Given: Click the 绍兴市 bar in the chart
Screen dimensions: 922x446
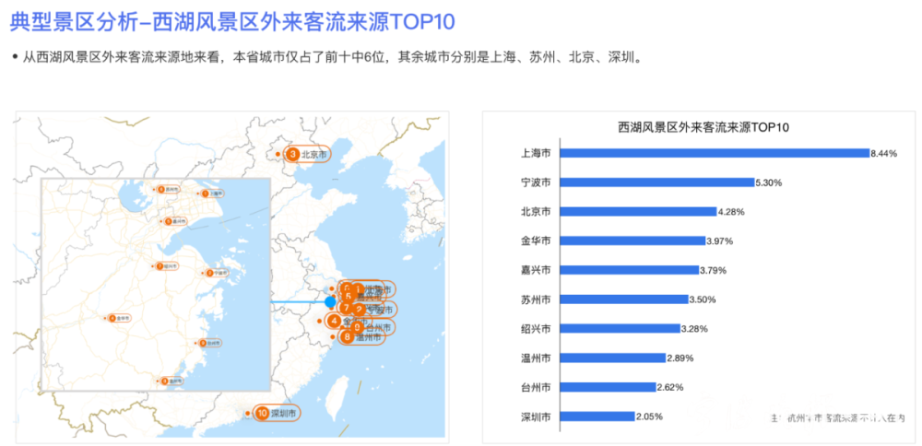Looking at the screenshot, I should pyautogui.click(x=620, y=328).
